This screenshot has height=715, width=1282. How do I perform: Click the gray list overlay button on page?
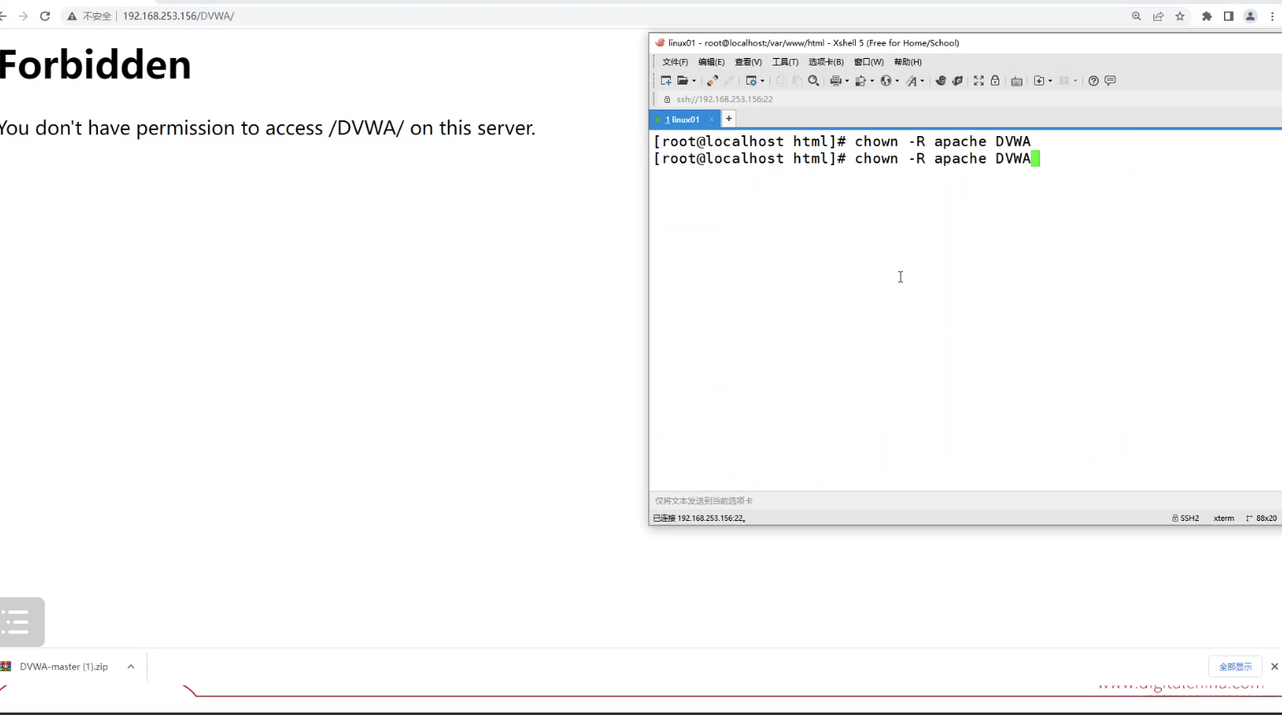(x=22, y=622)
